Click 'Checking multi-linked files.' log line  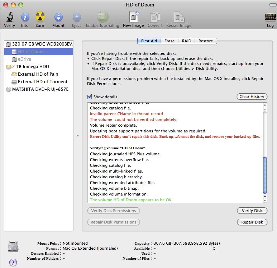click(x=116, y=171)
